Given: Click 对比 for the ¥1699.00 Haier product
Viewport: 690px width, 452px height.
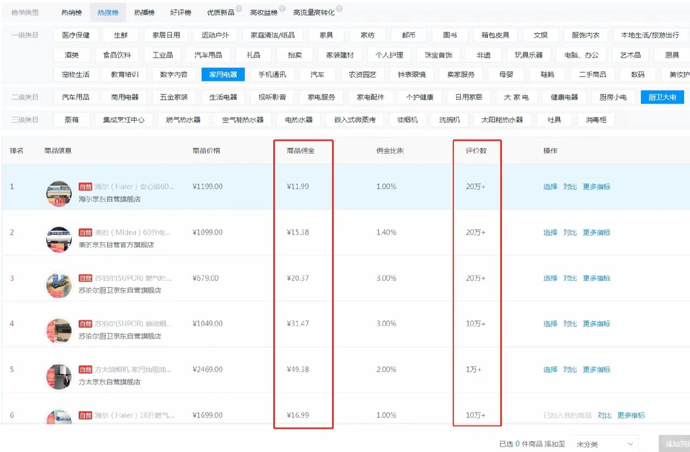Looking at the screenshot, I should (604, 415).
